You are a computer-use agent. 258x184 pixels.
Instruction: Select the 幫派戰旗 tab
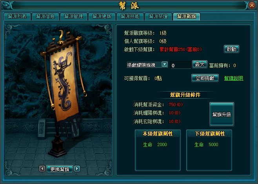(187, 16)
